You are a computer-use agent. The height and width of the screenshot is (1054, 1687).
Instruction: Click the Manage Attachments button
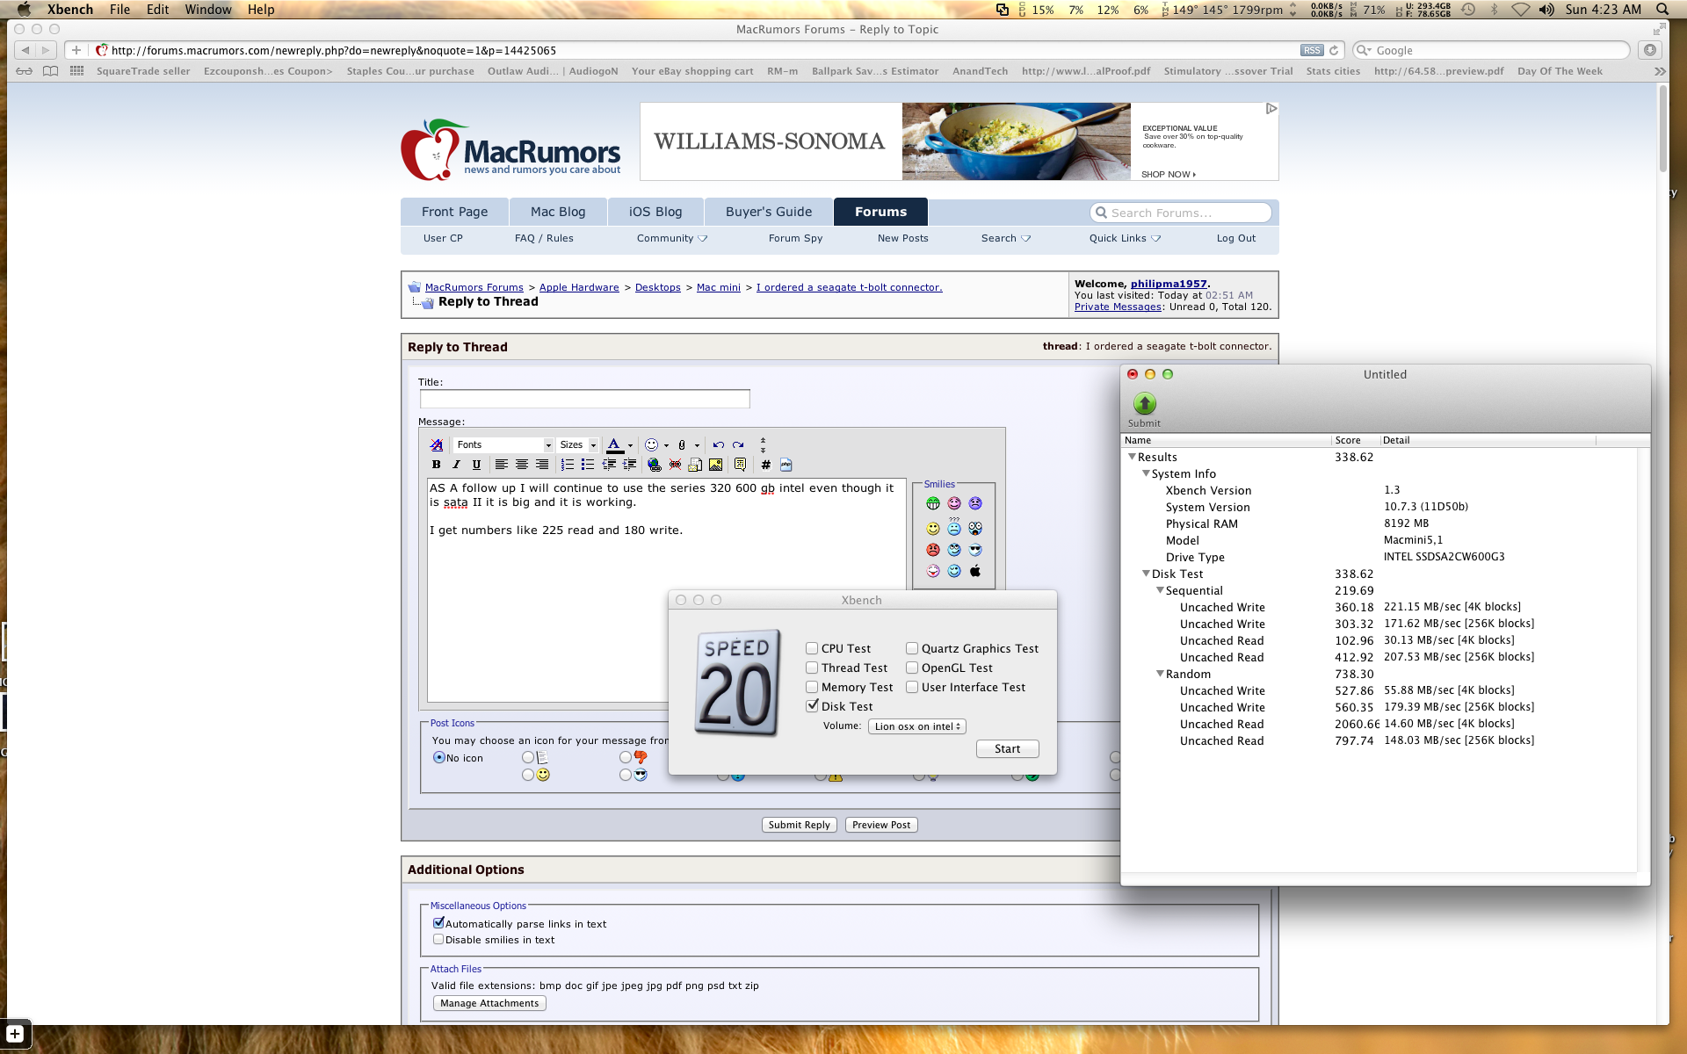pos(489,1003)
